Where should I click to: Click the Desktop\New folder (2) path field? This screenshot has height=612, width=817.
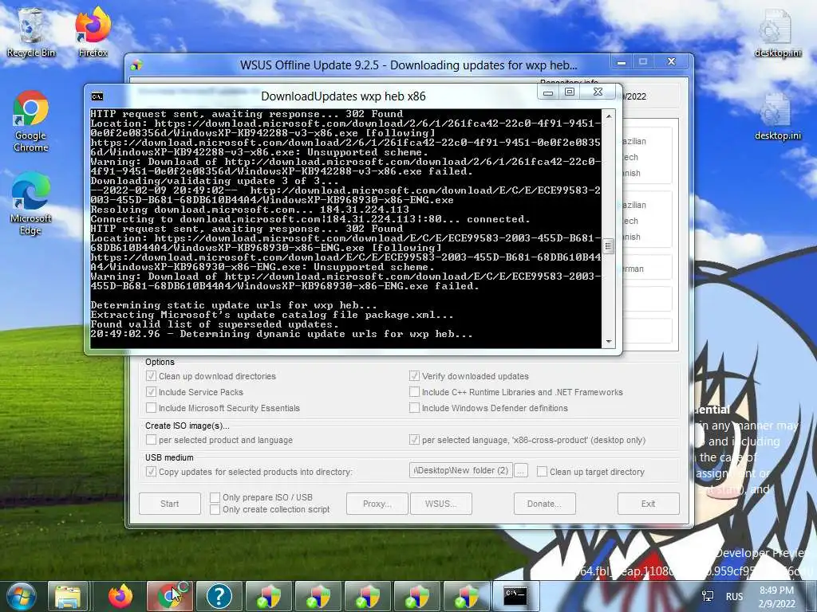tap(460, 470)
